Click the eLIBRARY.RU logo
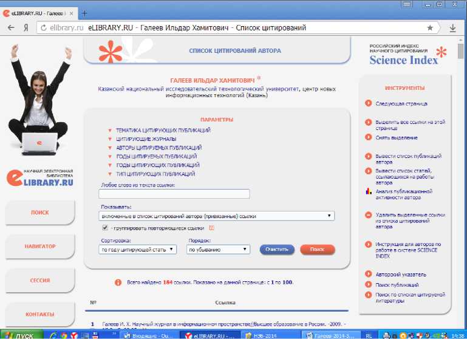The image size is (467, 339). (40, 177)
